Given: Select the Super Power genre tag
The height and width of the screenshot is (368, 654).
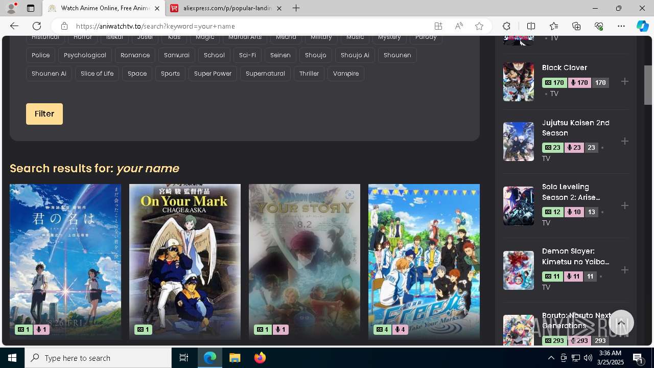Looking at the screenshot, I should pyautogui.click(x=213, y=74).
